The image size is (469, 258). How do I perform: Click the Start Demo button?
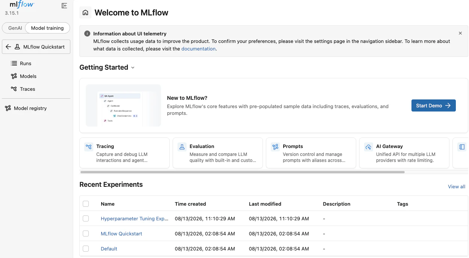click(433, 106)
